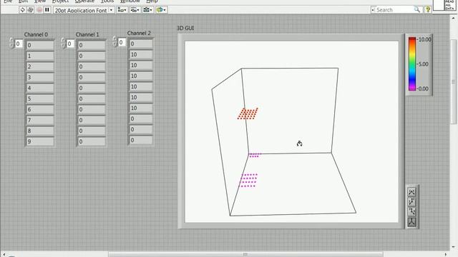Open the Distribute Objects dropdown

click(135, 10)
